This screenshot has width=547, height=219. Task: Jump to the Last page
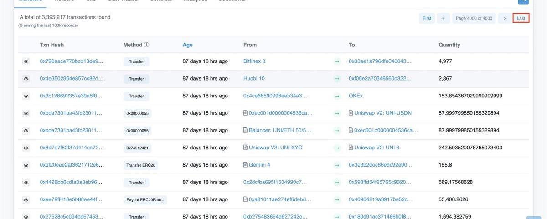click(521, 18)
